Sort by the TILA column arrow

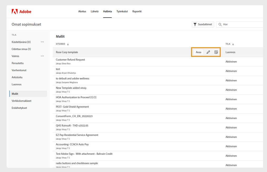(233, 44)
